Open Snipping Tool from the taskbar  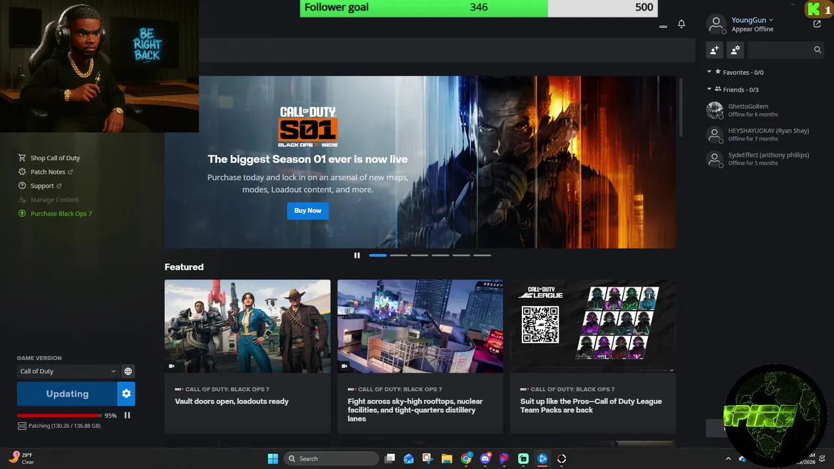427,459
